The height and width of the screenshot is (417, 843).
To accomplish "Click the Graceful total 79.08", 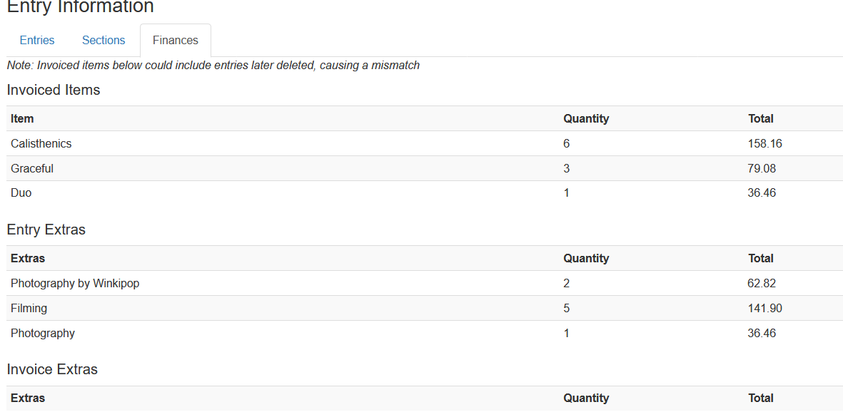I will point(762,168).
